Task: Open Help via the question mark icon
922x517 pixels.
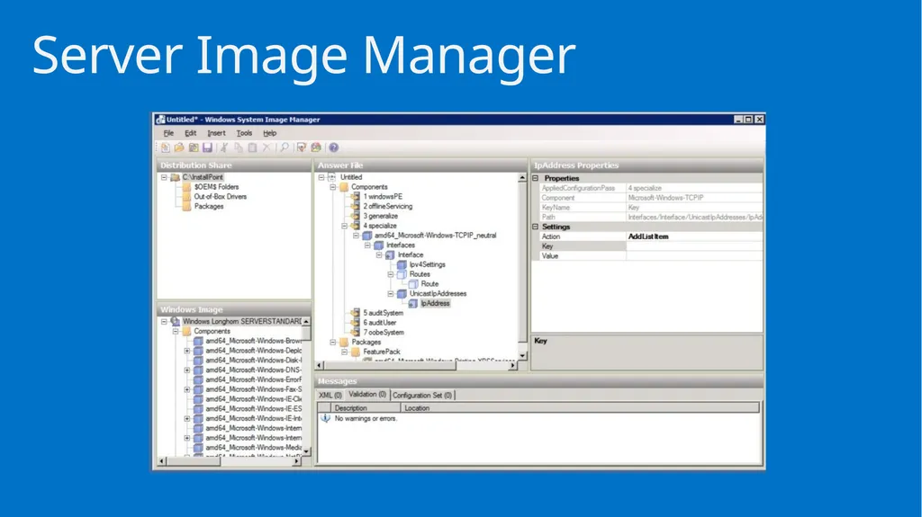Action: point(333,147)
